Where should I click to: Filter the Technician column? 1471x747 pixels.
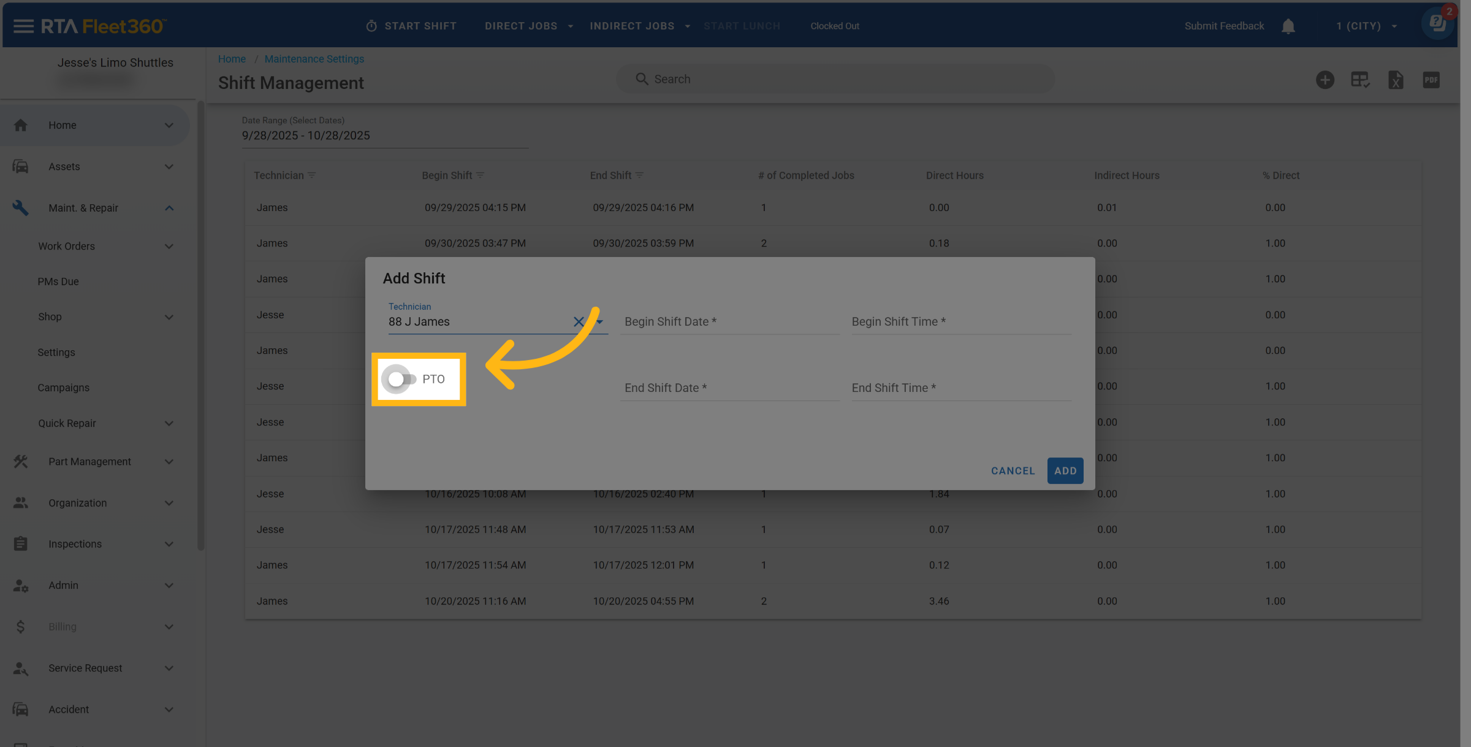point(312,175)
